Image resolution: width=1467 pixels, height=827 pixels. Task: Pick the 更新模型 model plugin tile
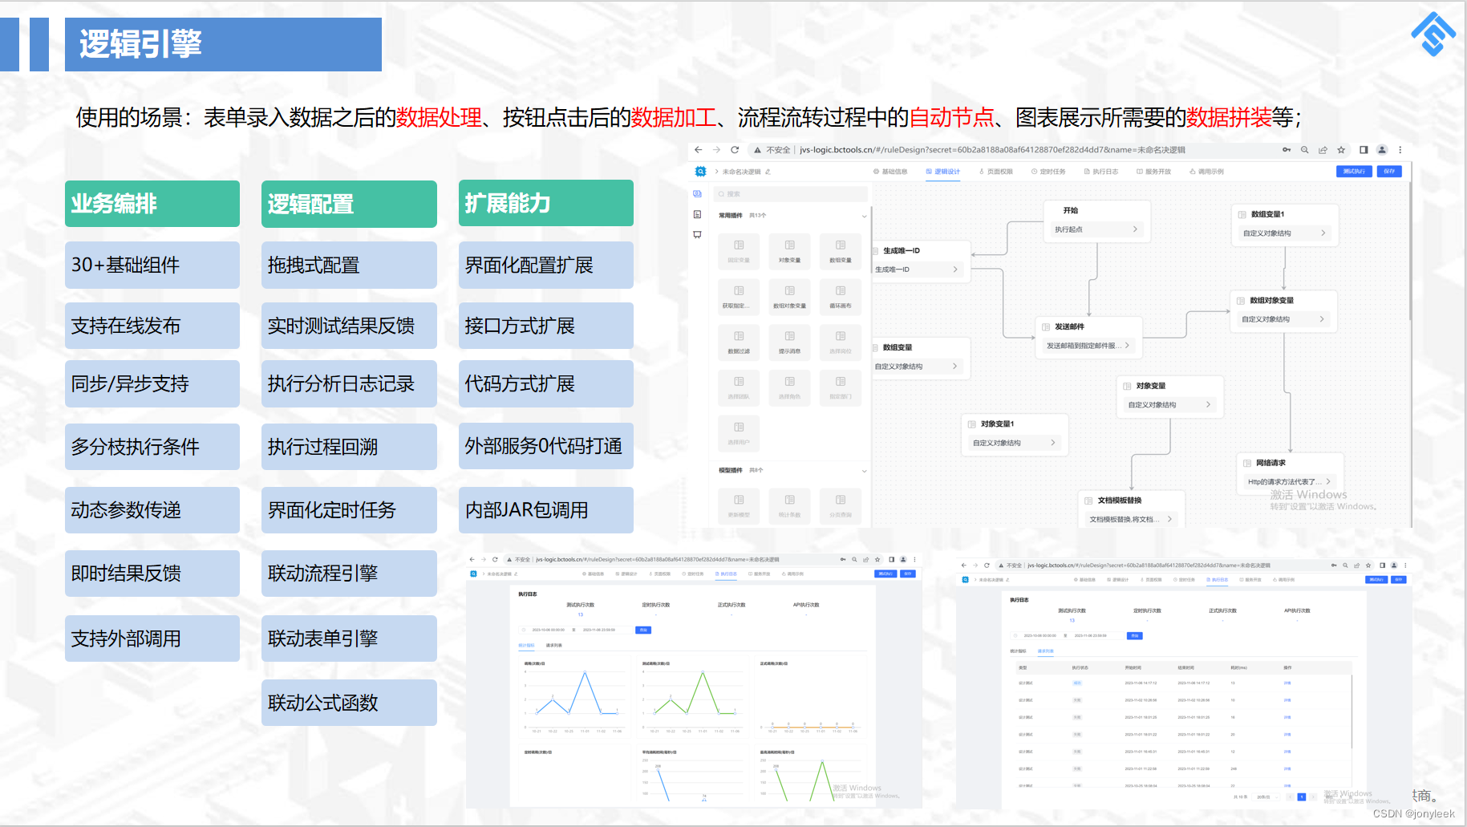pos(739,506)
